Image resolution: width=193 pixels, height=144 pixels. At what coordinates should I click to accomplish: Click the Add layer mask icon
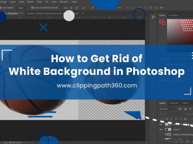point(188,142)
